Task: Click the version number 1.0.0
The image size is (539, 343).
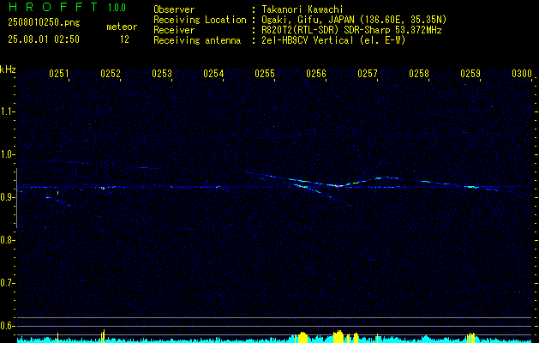Action: (117, 7)
